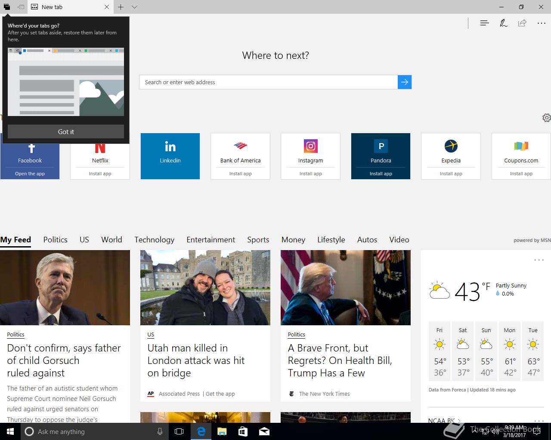
Task: Select the Sat forecast column
Action: [463, 351]
